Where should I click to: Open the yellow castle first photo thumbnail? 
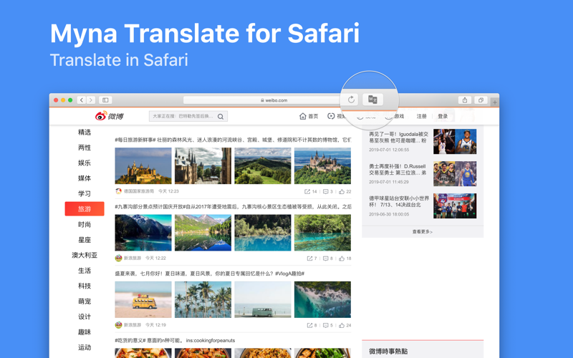[x=143, y=165]
